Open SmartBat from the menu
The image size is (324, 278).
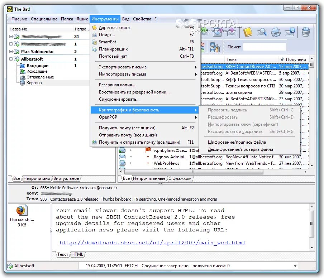(144, 42)
